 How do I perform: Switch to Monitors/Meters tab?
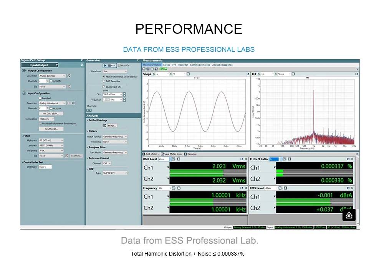[x=152, y=65]
